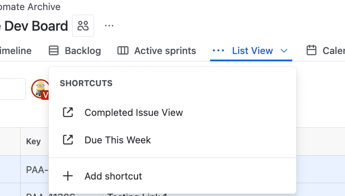Open the Timeline tab
This screenshot has height=196, width=345.
[16, 50]
